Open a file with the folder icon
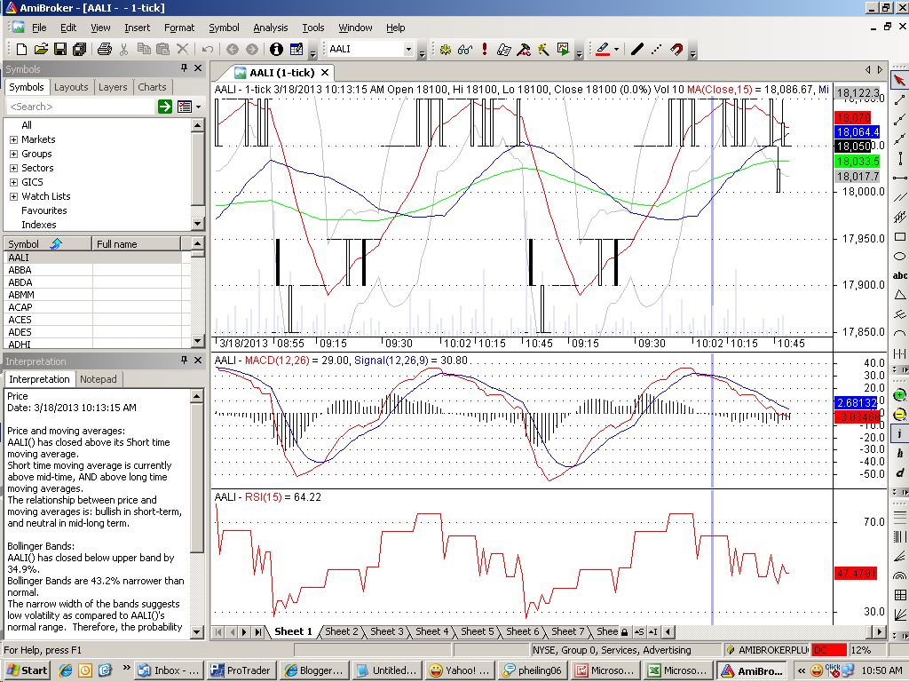The image size is (909, 682). coord(41,50)
